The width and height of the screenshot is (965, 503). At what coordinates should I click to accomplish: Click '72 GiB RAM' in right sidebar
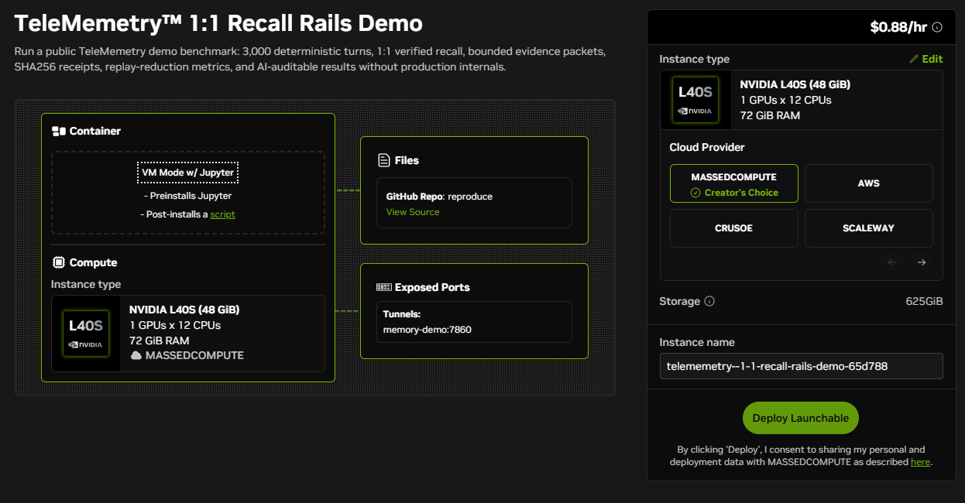[770, 115]
